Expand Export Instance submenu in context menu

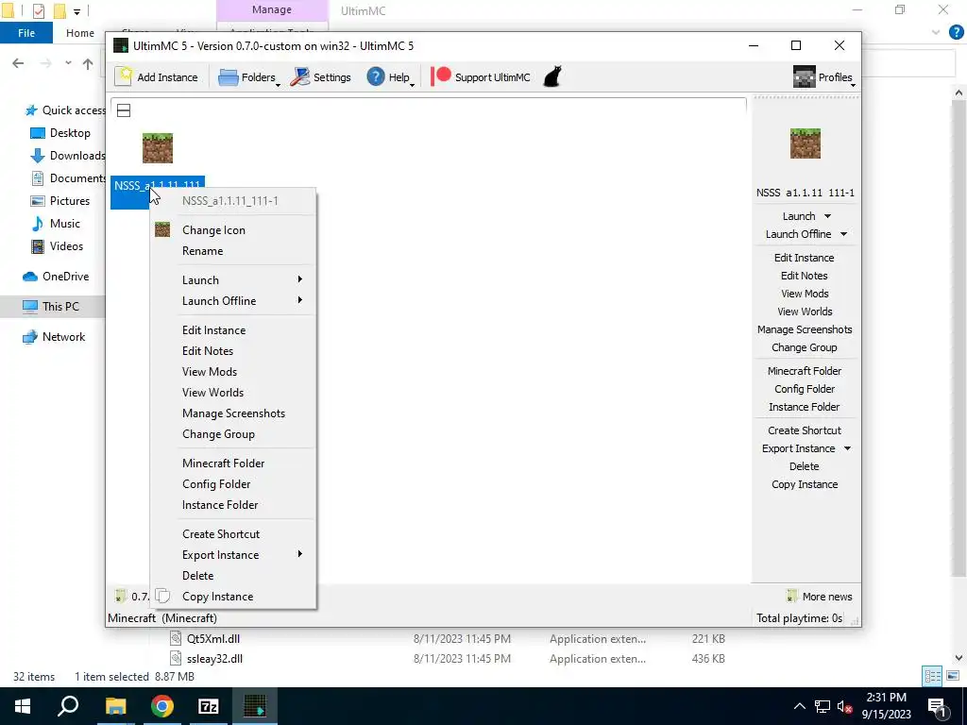point(233,555)
